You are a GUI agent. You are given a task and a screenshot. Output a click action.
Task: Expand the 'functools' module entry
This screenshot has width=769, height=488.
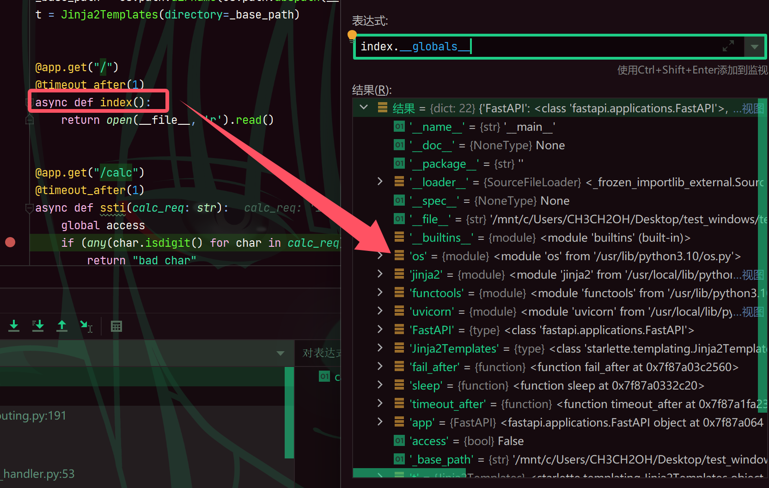pyautogui.click(x=380, y=293)
